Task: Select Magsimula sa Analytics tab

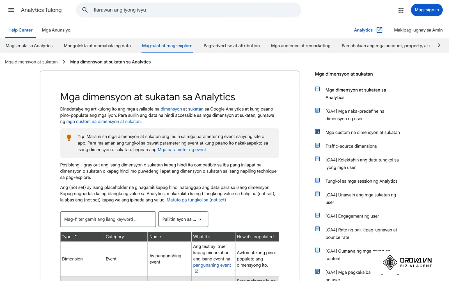Action: point(29,46)
